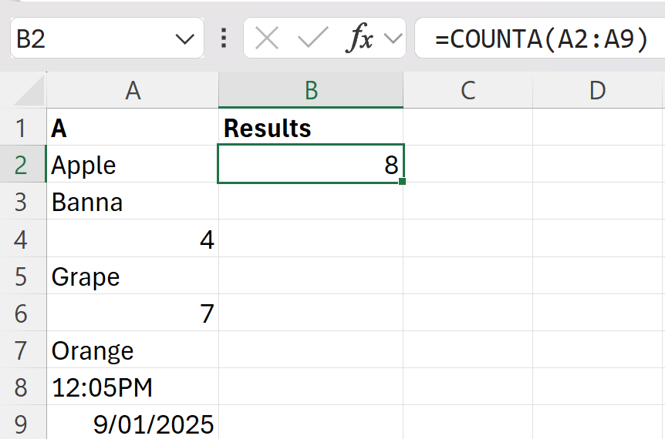Select column B header
Viewport: 665px width, 439px height.
[x=311, y=91]
